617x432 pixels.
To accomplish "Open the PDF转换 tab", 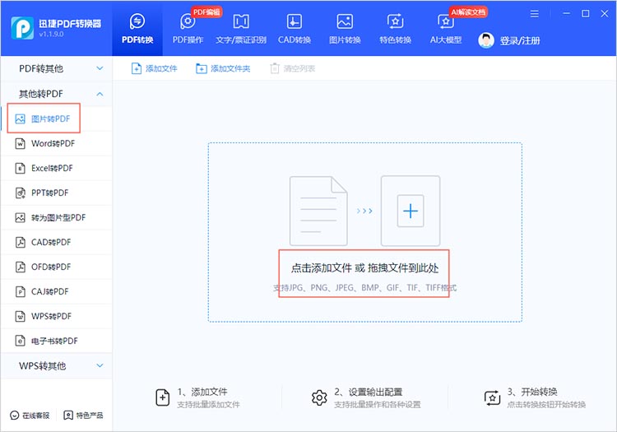I will tap(137, 28).
